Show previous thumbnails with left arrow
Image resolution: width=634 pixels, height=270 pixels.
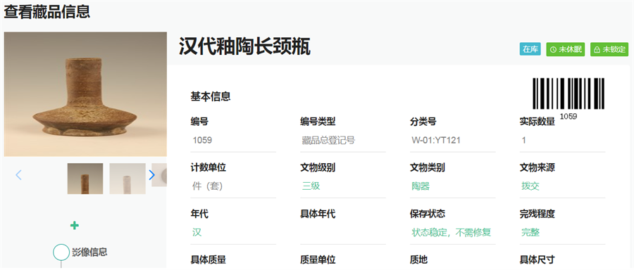(18, 175)
